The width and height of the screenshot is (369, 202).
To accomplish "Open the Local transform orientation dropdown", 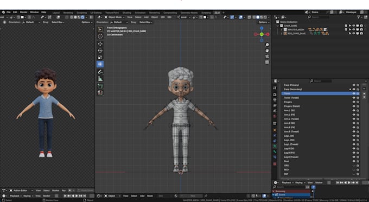I will 183,17.
